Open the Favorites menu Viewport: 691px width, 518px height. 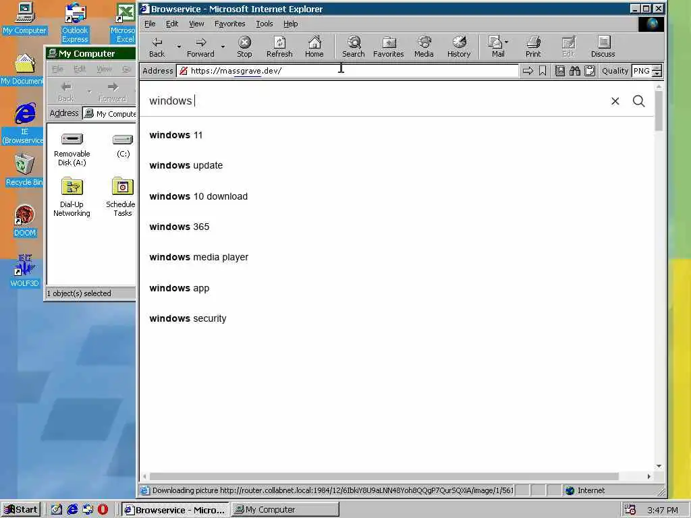click(x=229, y=24)
